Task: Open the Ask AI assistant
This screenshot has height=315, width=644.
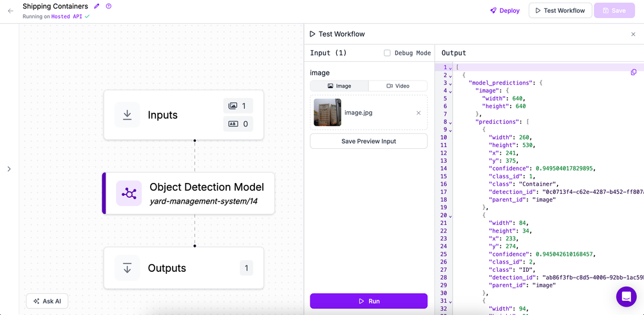Action: [x=47, y=301]
